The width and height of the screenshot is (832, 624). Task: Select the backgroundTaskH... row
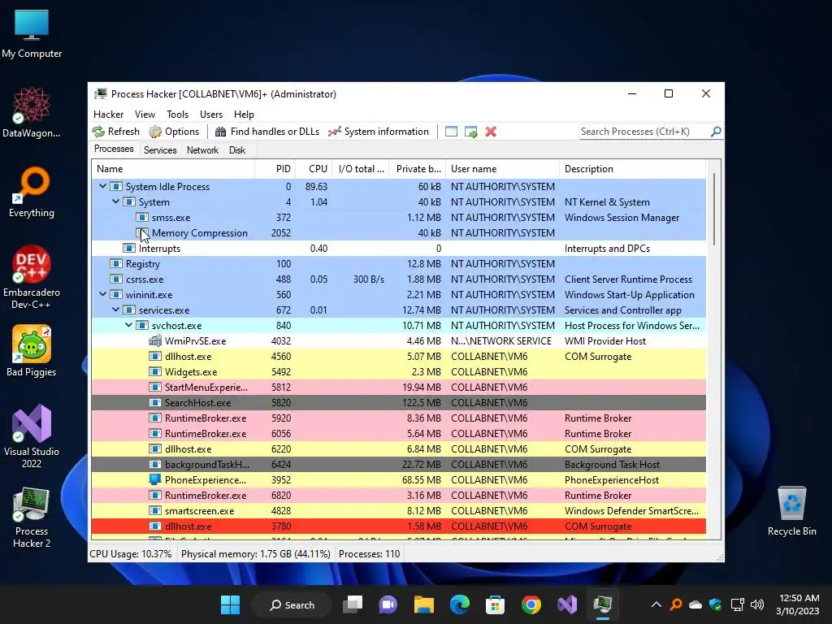coord(398,464)
